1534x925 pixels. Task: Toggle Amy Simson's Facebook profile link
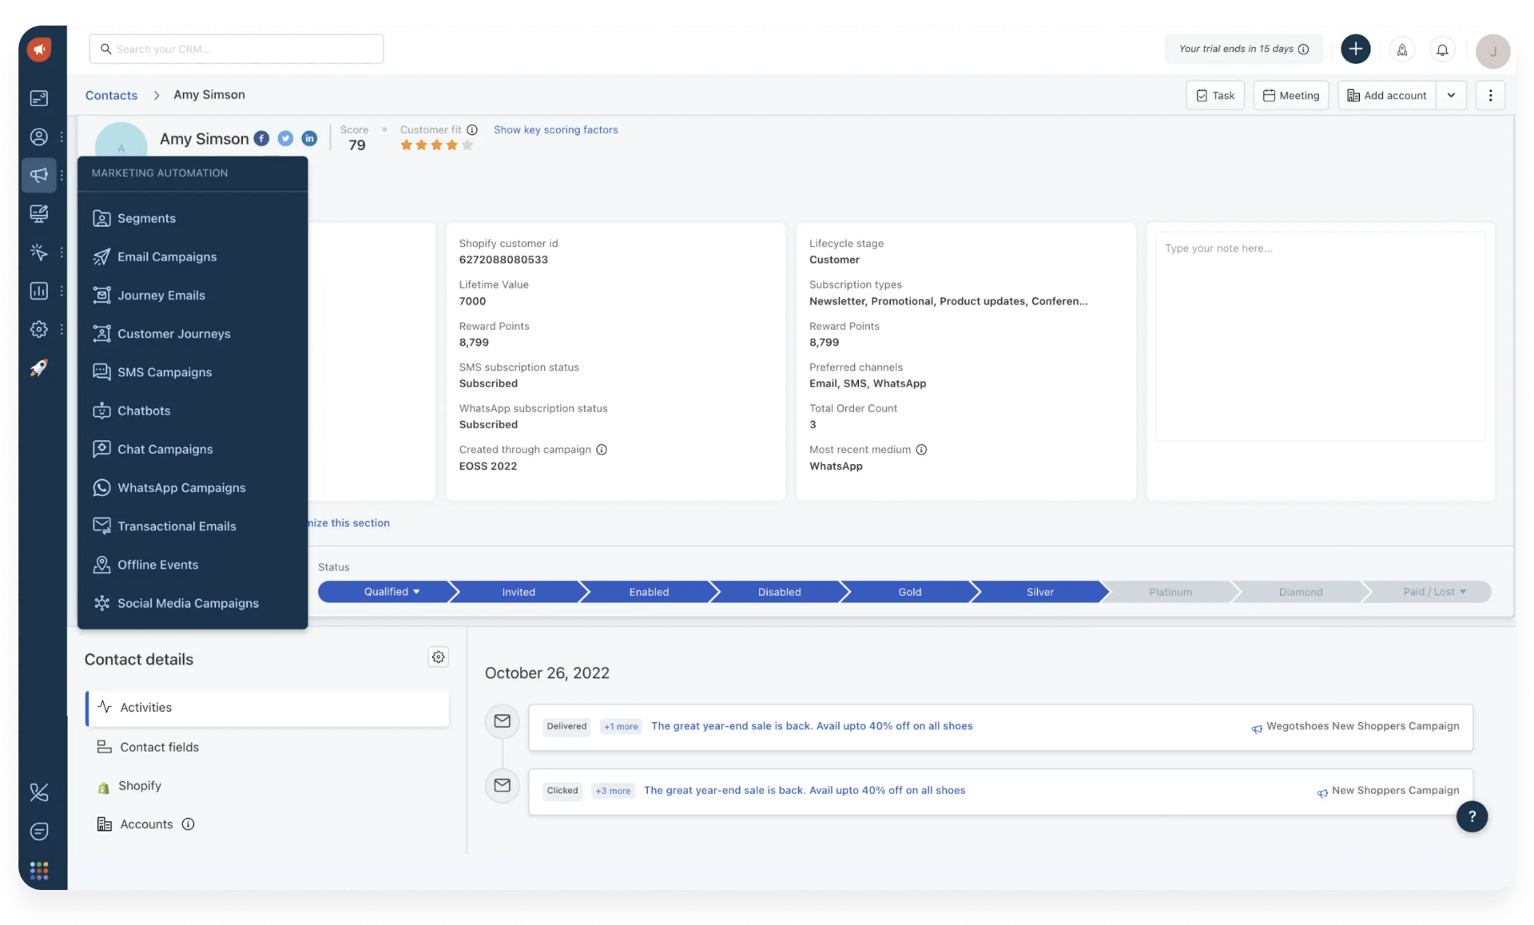[262, 137]
